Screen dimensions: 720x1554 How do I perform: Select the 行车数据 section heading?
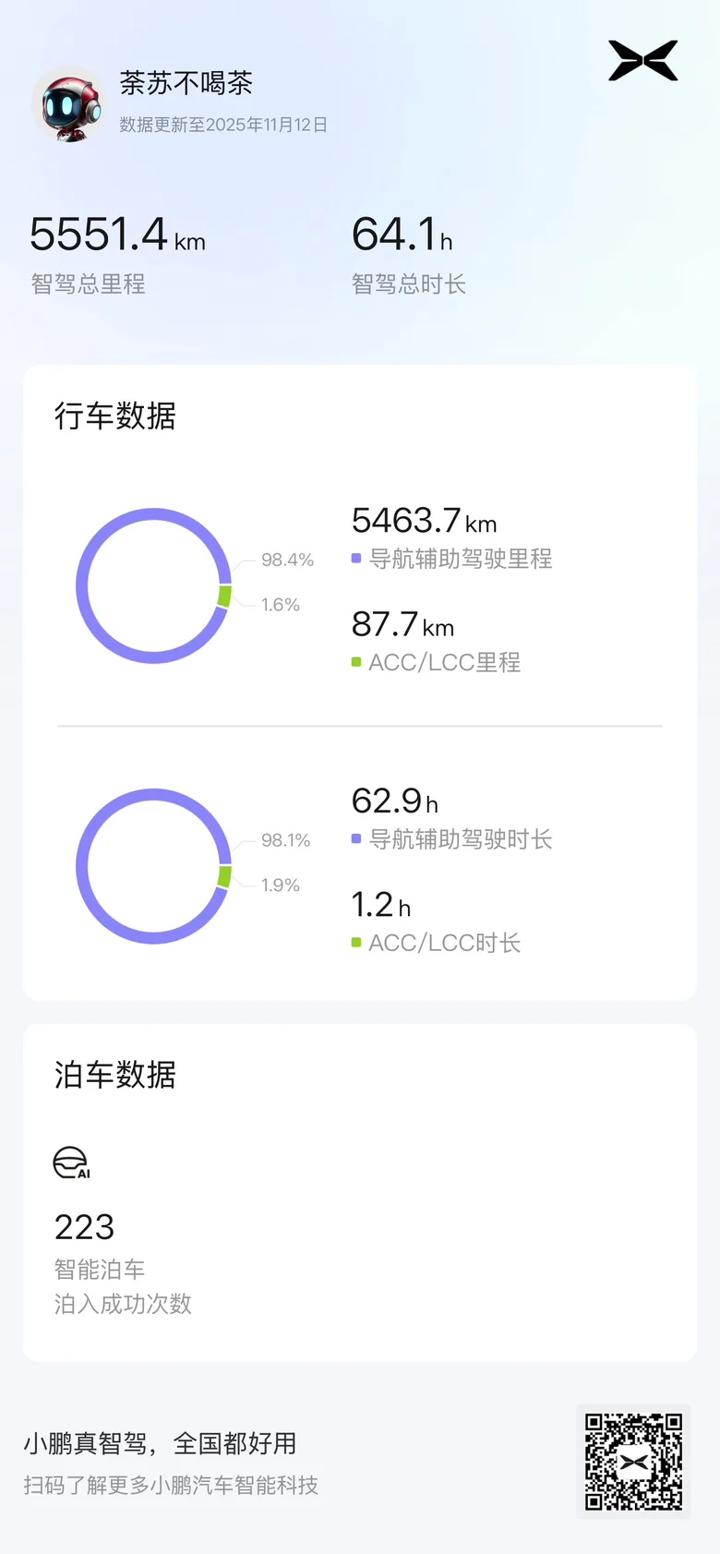(x=114, y=416)
